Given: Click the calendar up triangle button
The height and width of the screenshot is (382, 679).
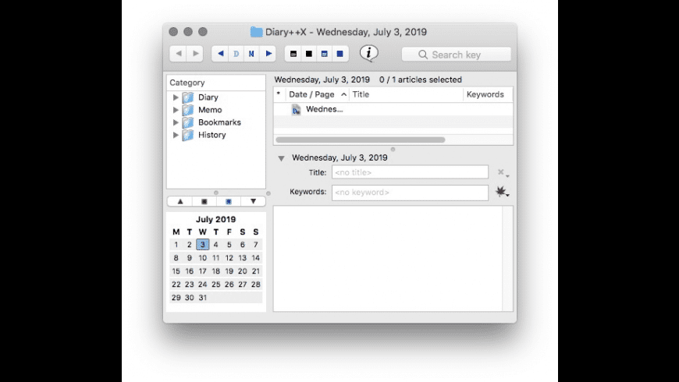Looking at the screenshot, I should 180,201.
